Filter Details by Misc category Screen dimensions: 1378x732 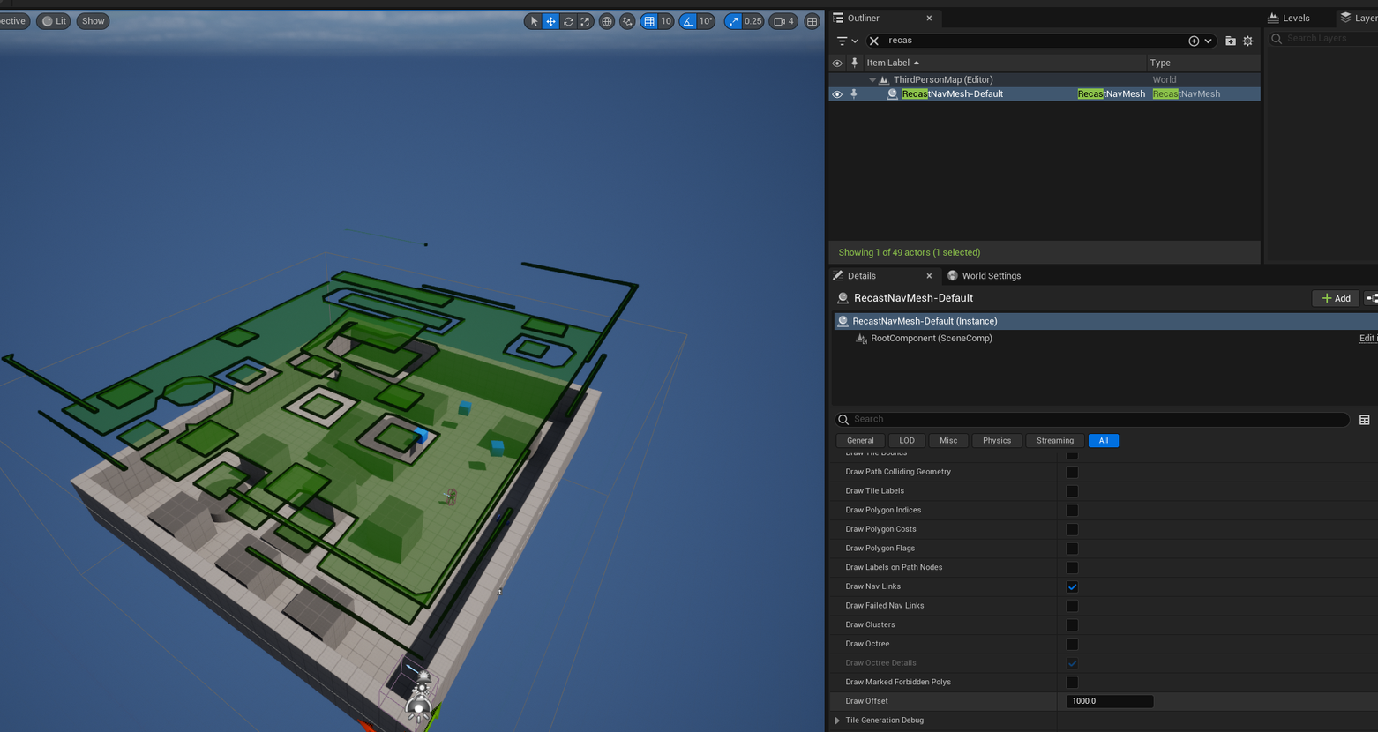948,441
